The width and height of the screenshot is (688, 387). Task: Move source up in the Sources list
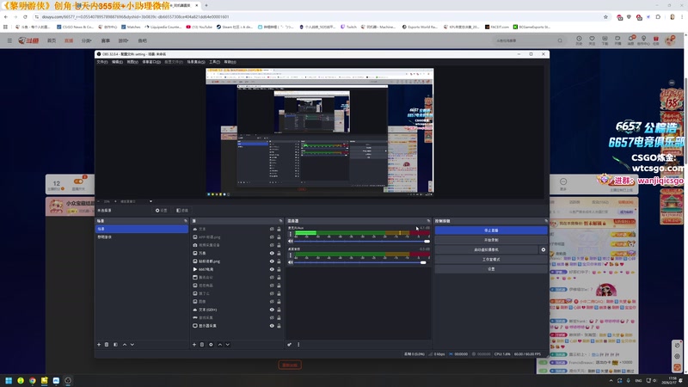220,345
